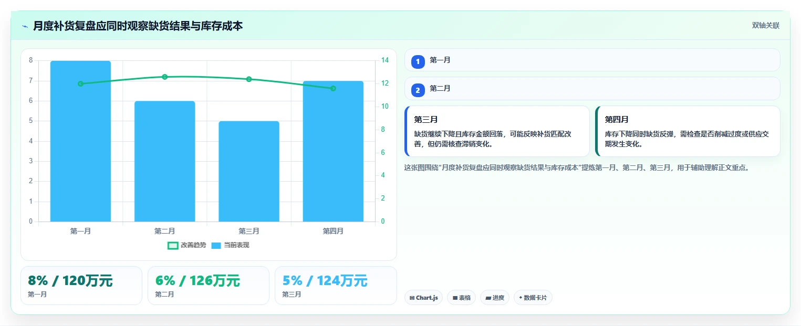This screenshot has width=801, height=326.
Task: Click the 第四月 x-axis label
Action: click(333, 231)
